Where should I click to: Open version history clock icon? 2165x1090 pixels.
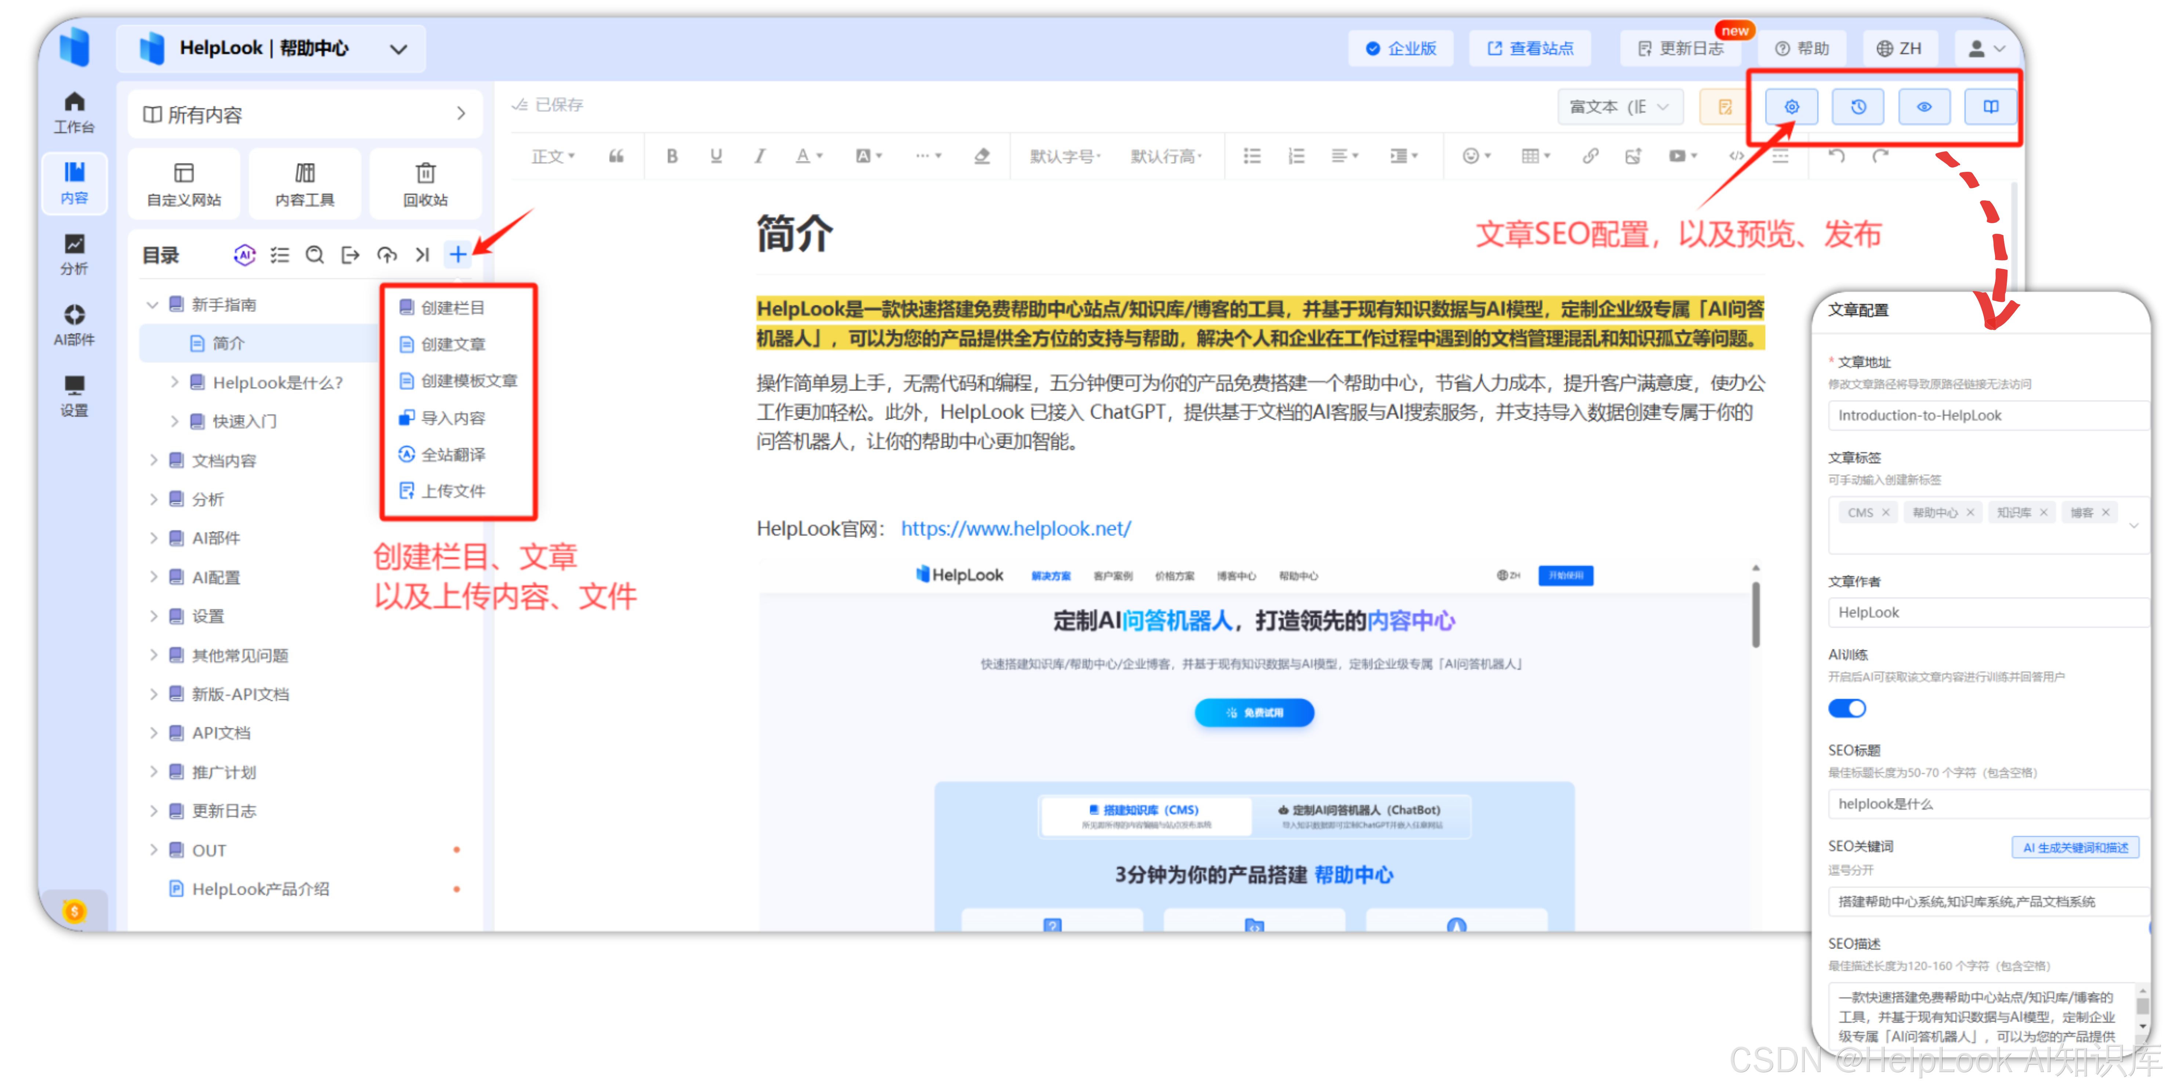click(1858, 107)
